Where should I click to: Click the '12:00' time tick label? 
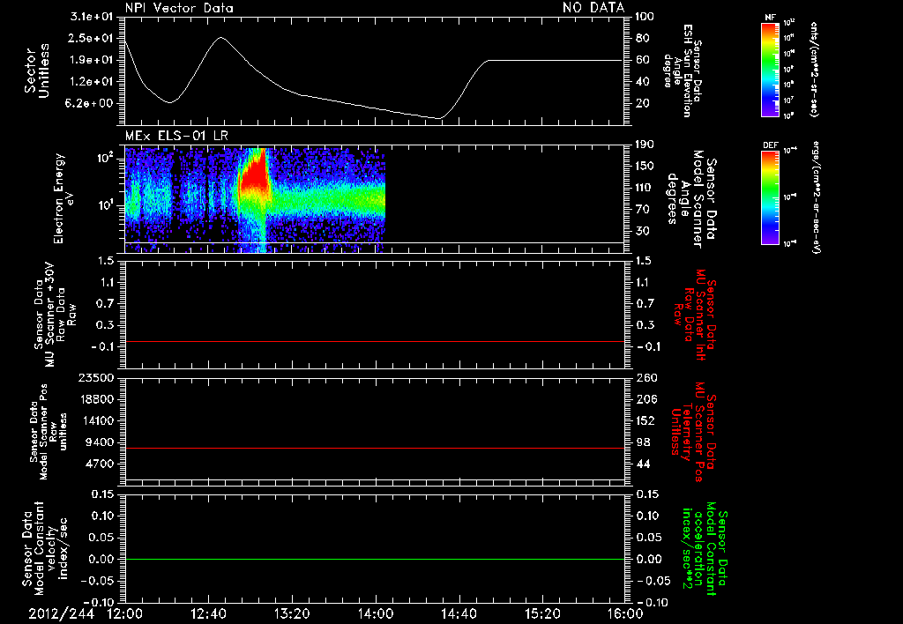click(x=125, y=614)
